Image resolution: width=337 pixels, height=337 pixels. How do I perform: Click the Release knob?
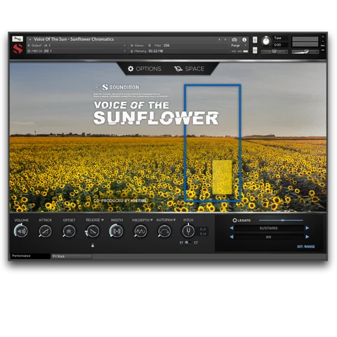93,231
